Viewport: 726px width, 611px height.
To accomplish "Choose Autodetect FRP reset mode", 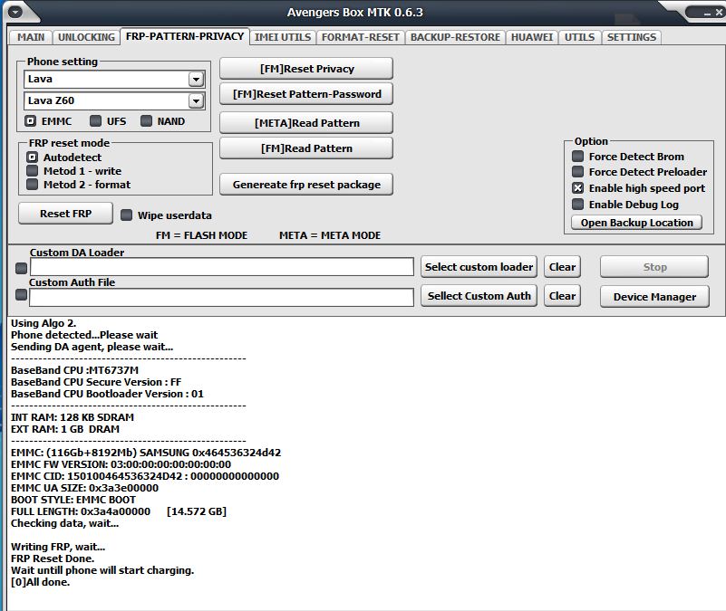I will [32, 158].
